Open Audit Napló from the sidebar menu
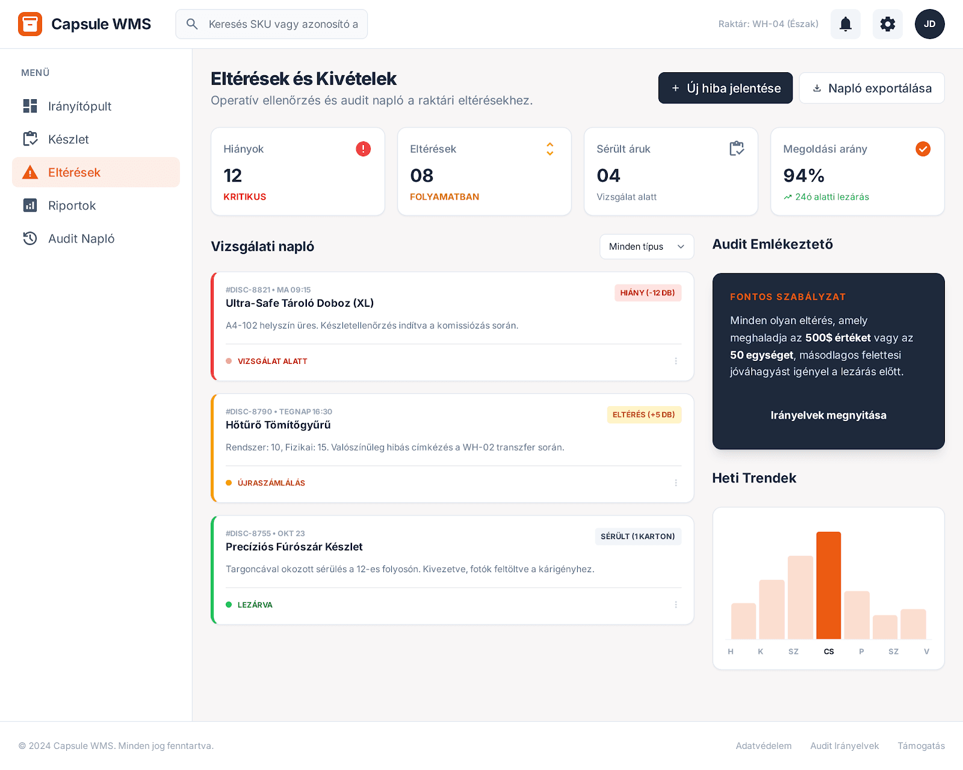This screenshot has height=770, width=963. coord(81,239)
